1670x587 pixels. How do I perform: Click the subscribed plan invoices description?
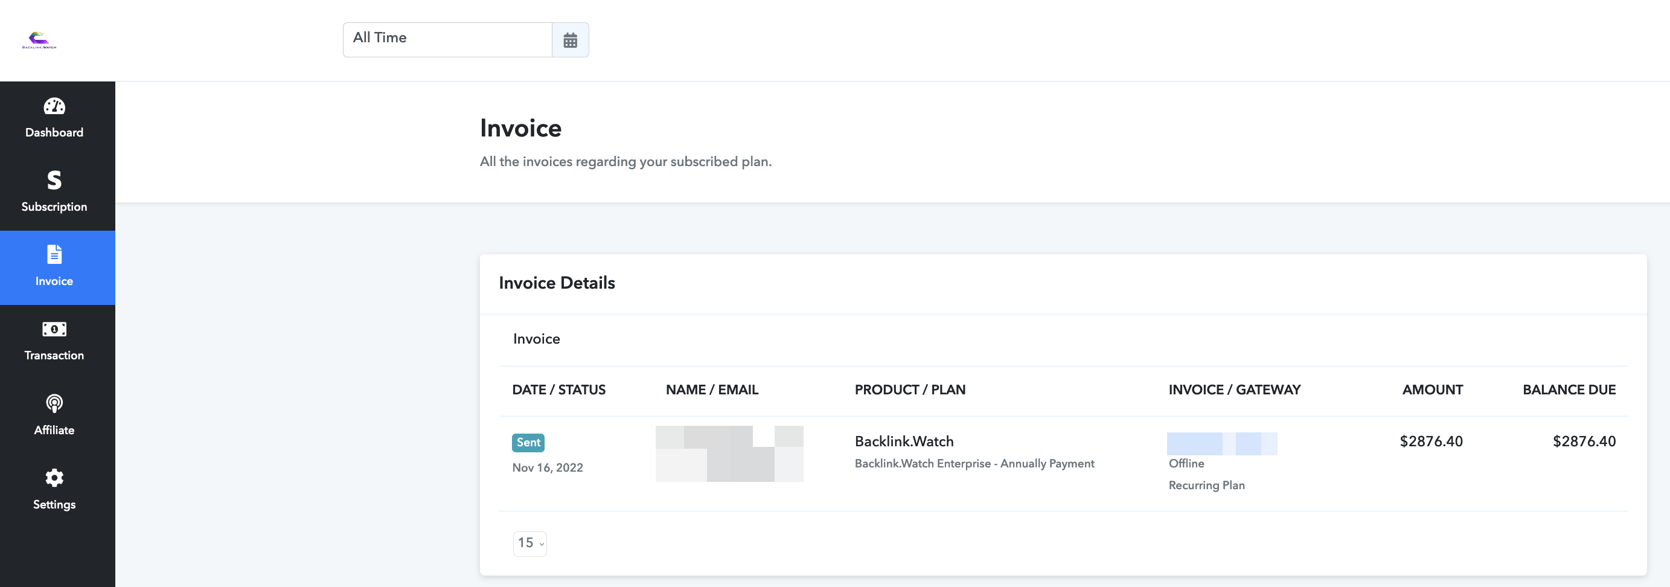625,161
